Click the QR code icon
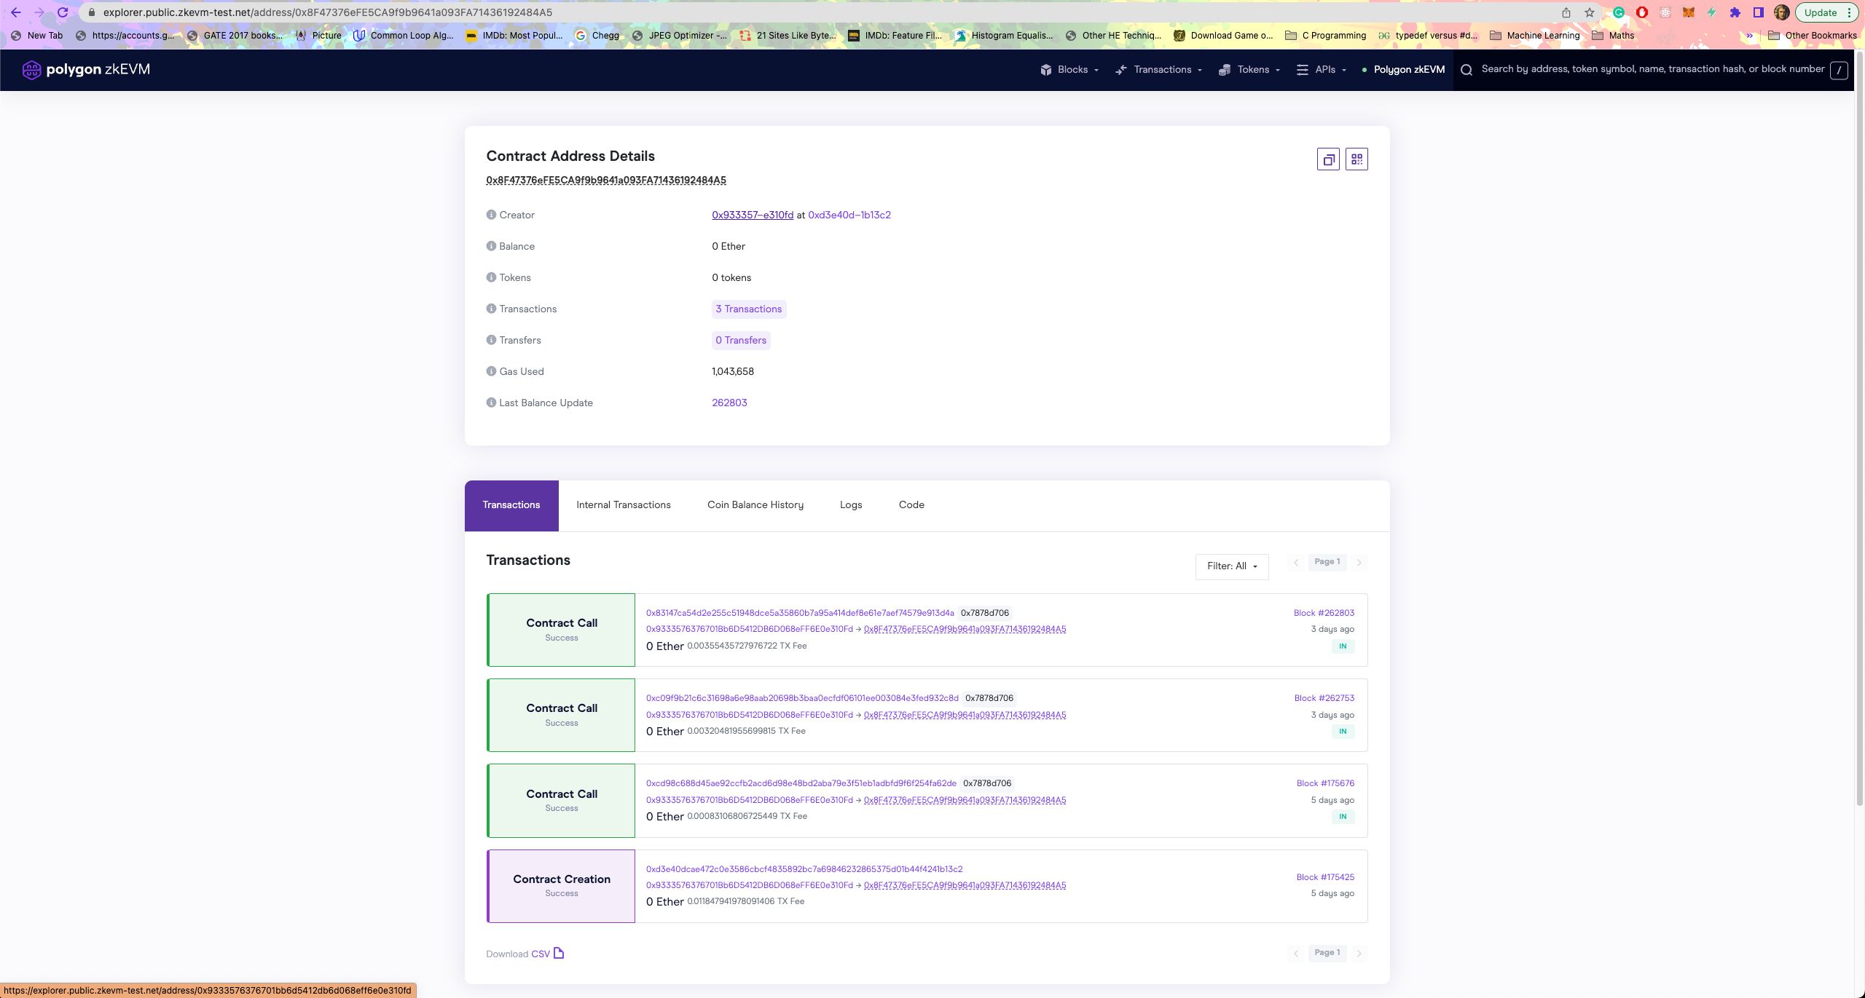This screenshot has width=1865, height=998. [x=1356, y=158]
